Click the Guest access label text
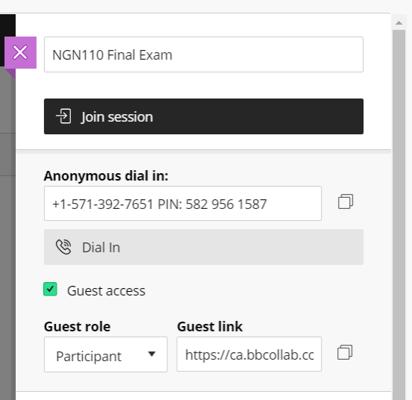The width and height of the screenshot is (412, 400). tap(106, 291)
